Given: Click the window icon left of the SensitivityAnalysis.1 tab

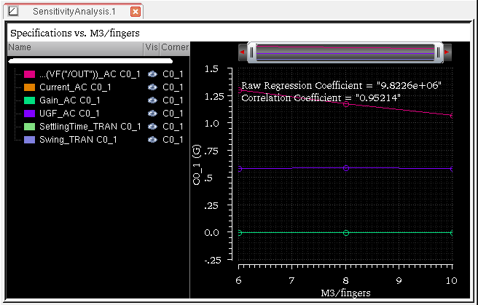Looking at the screenshot, I should click(12, 12).
